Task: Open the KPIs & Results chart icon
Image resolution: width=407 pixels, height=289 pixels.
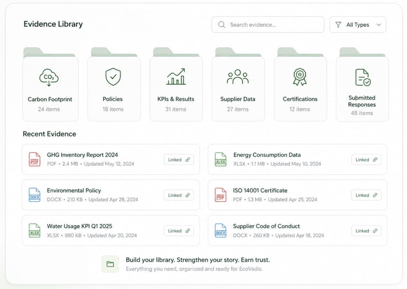Action: click(x=176, y=76)
